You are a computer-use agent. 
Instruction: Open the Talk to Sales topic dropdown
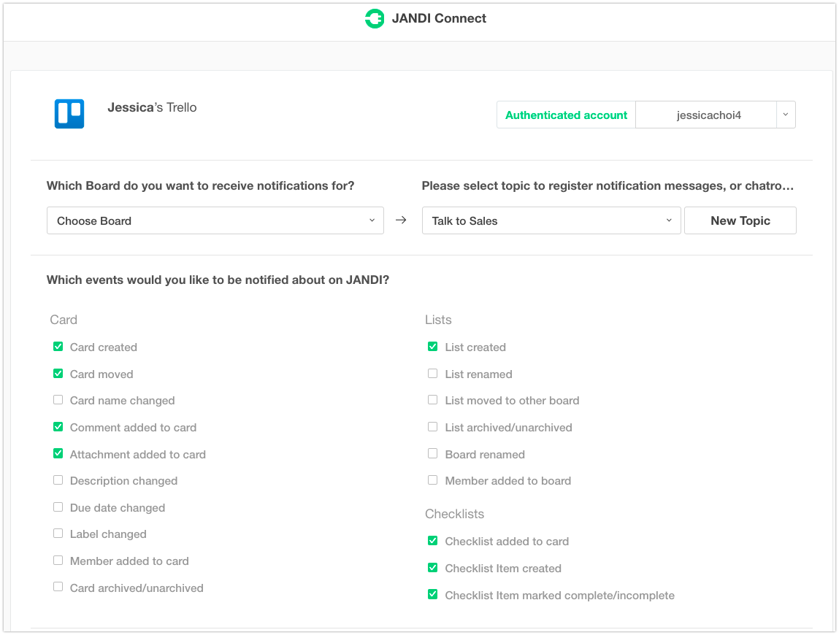(551, 220)
